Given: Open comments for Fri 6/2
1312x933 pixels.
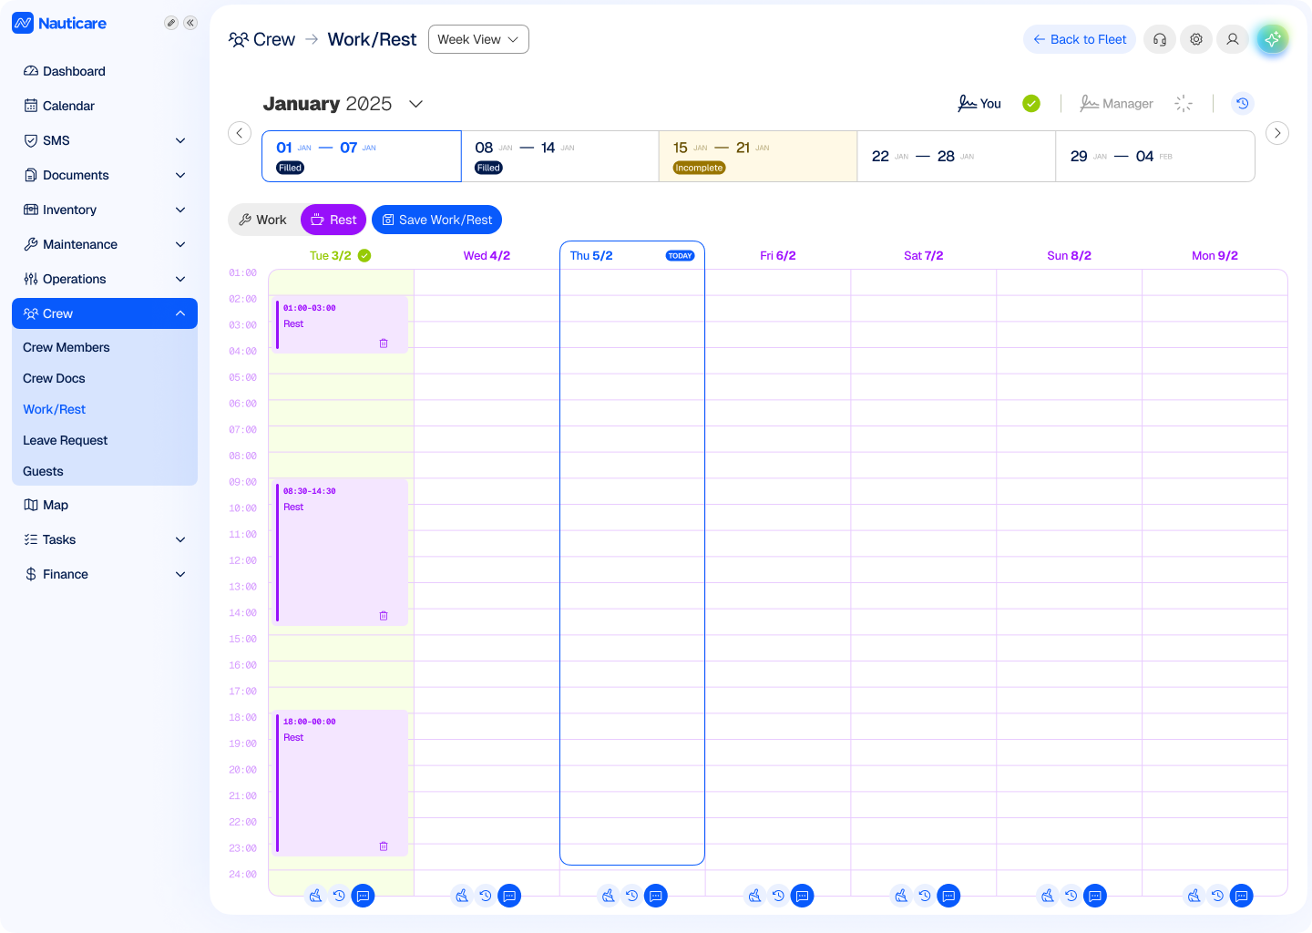Looking at the screenshot, I should pyautogui.click(x=803, y=896).
